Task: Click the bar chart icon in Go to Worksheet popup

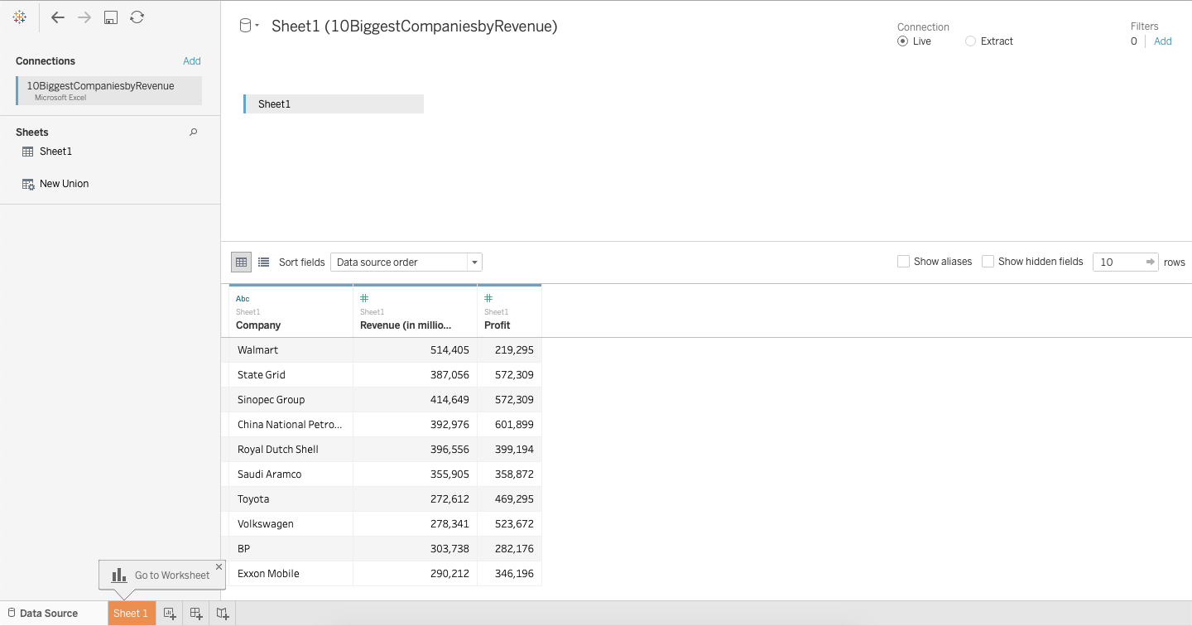Action: 119,575
